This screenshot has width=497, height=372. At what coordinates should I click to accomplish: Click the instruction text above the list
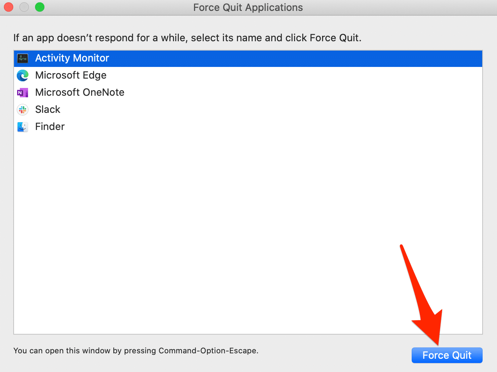click(x=187, y=38)
